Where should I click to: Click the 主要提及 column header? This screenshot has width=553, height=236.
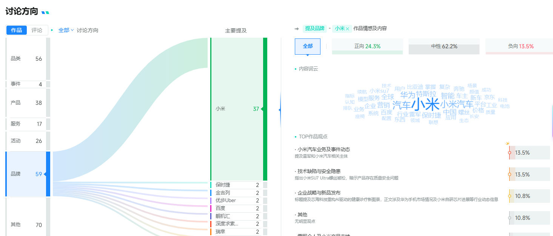click(236, 31)
